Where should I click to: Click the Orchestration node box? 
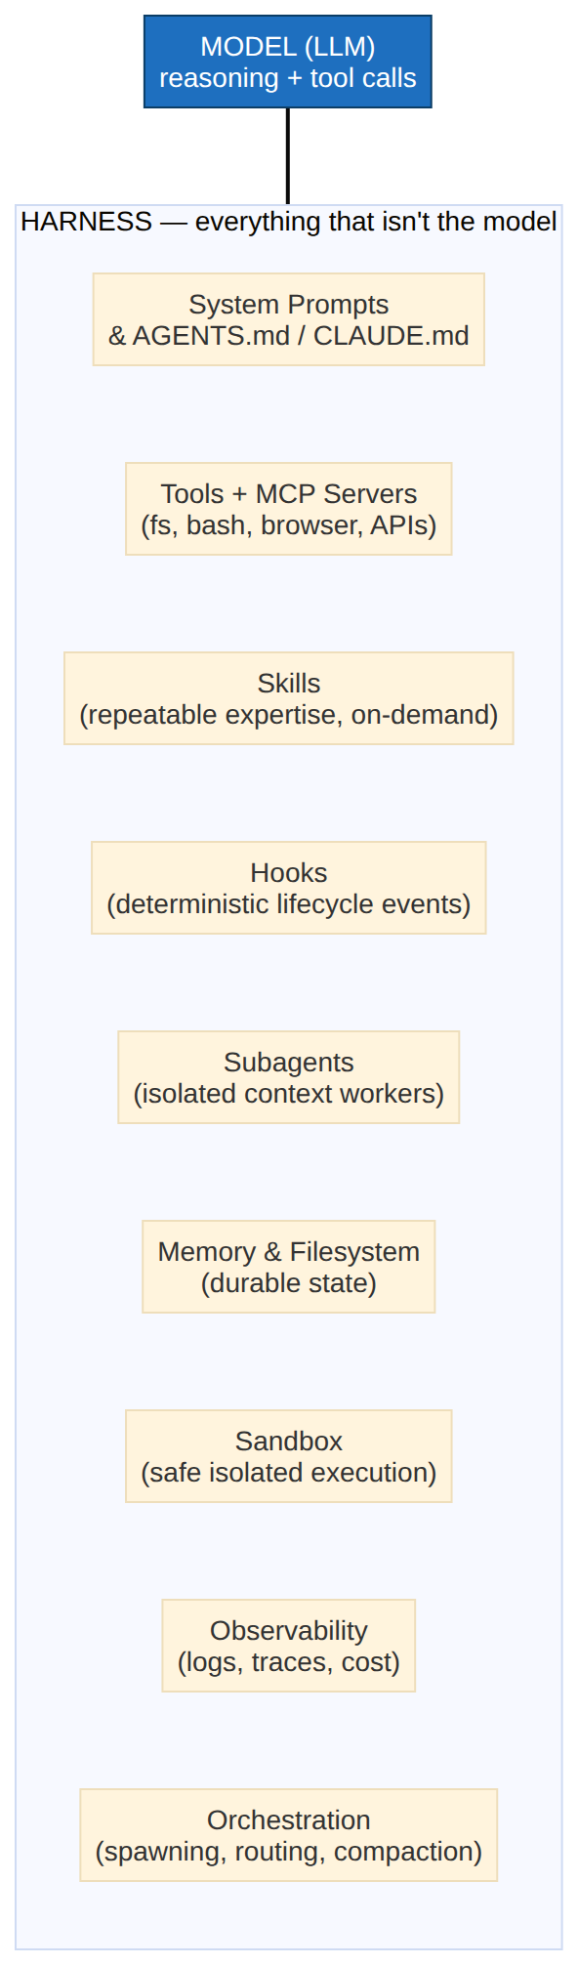click(289, 1835)
